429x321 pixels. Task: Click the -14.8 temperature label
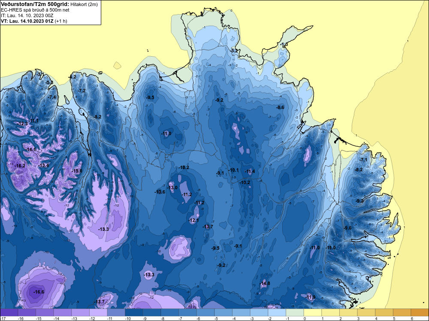pos(265,284)
